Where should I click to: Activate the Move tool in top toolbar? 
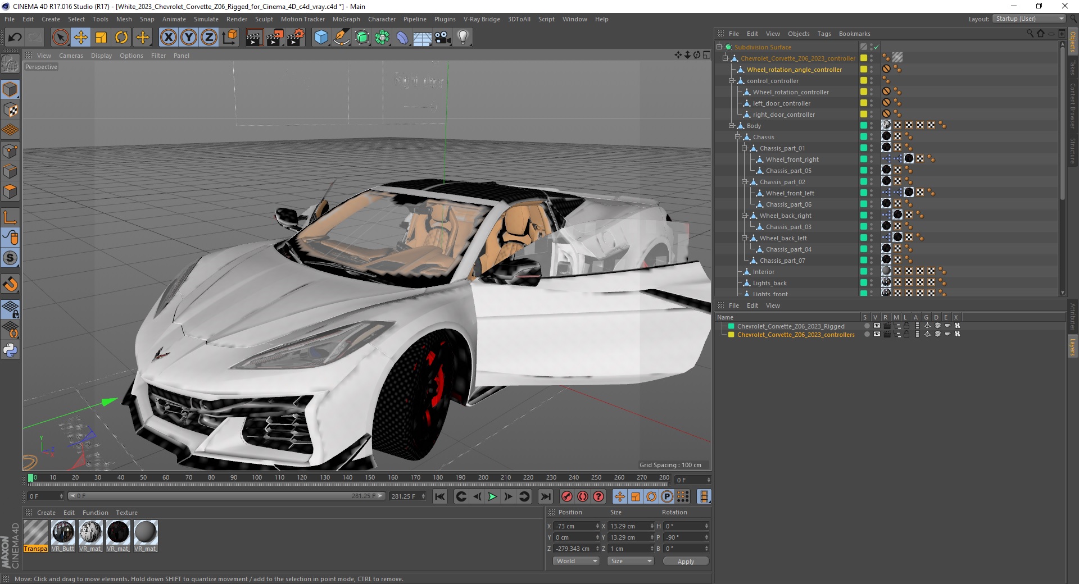(x=81, y=38)
